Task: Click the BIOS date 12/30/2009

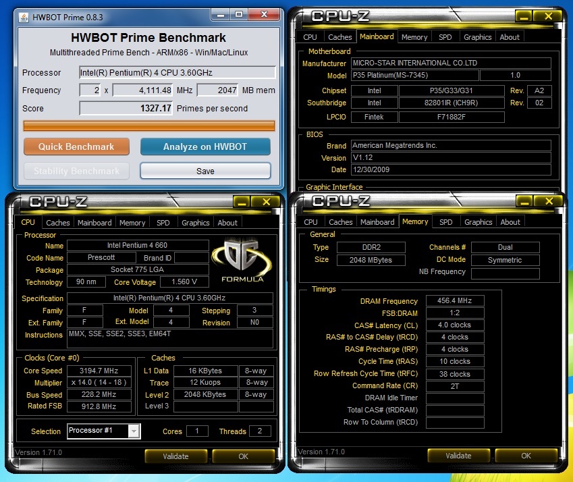Action: tap(451, 169)
